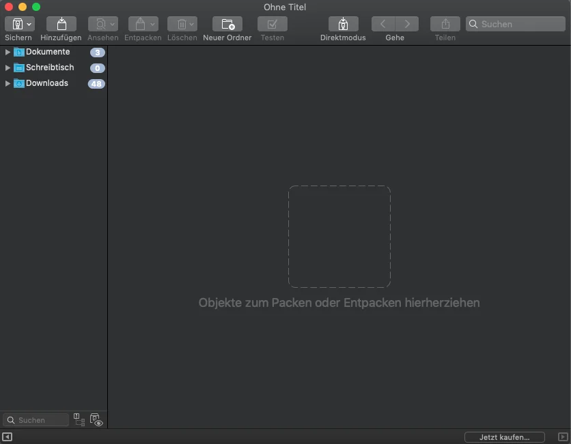Image resolution: width=571 pixels, height=444 pixels.
Task: Create a folder with Neuer Ordner
Action: (x=227, y=24)
